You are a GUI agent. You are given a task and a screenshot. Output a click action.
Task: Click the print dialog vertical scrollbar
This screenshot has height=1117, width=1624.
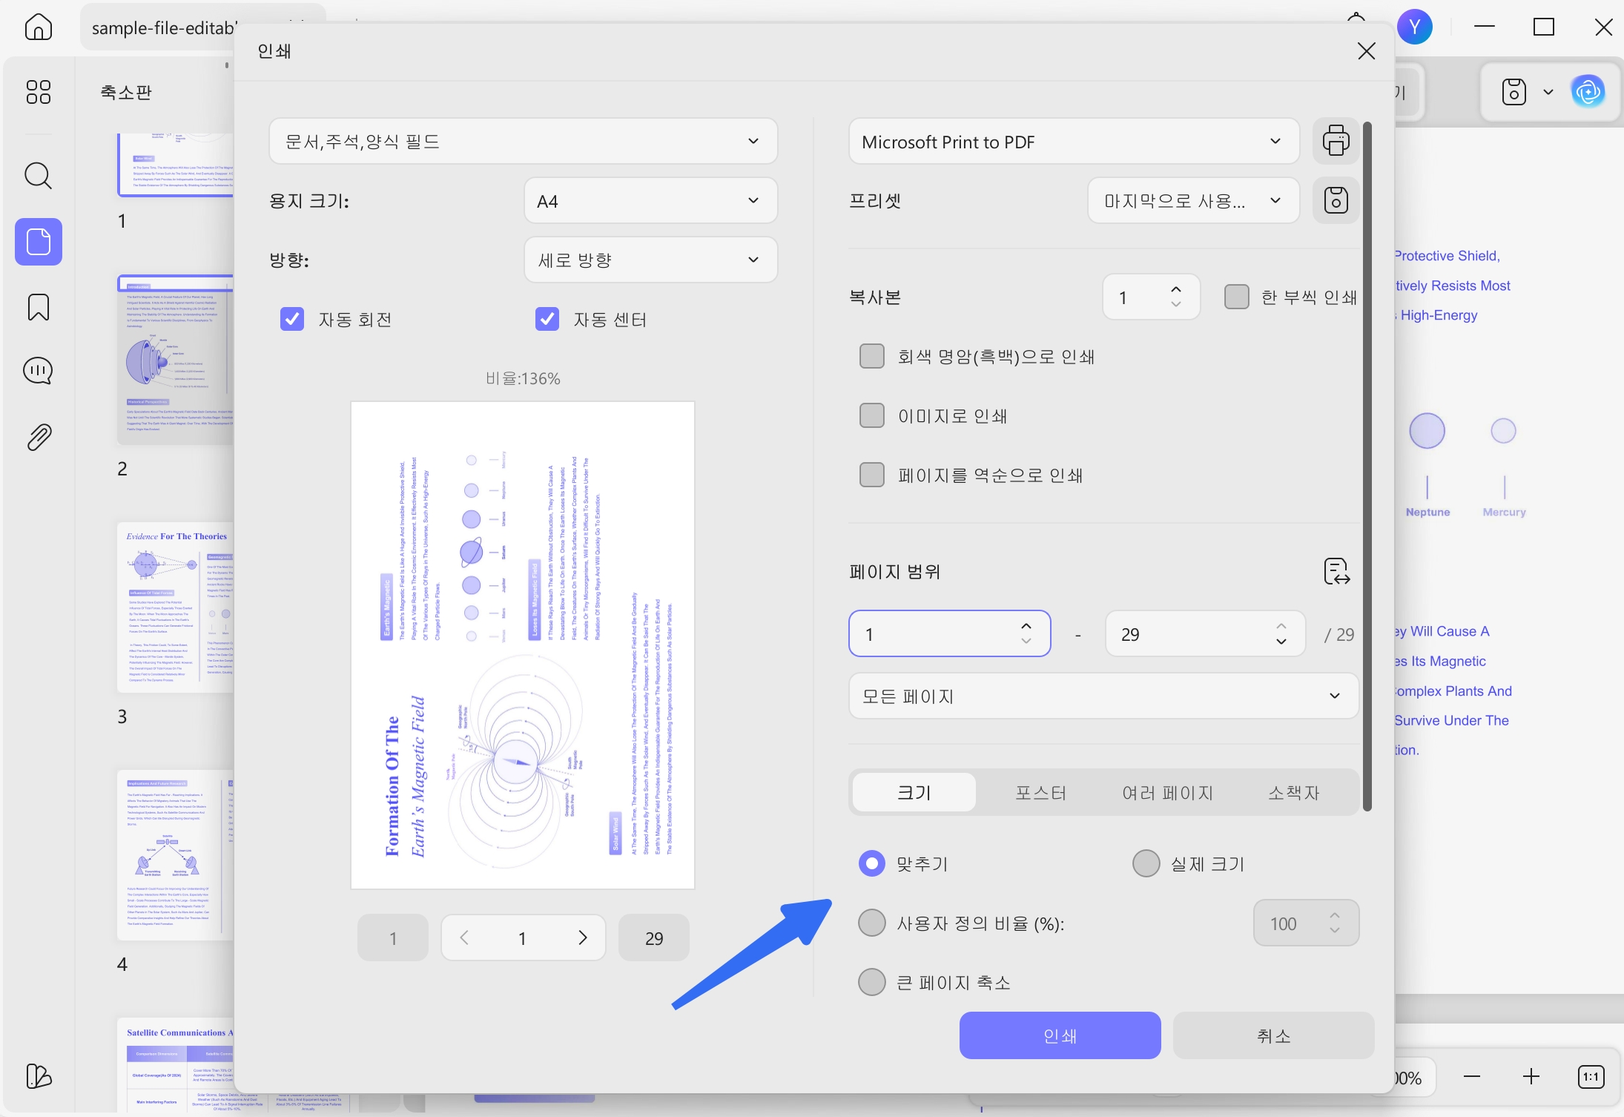coord(1367,466)
